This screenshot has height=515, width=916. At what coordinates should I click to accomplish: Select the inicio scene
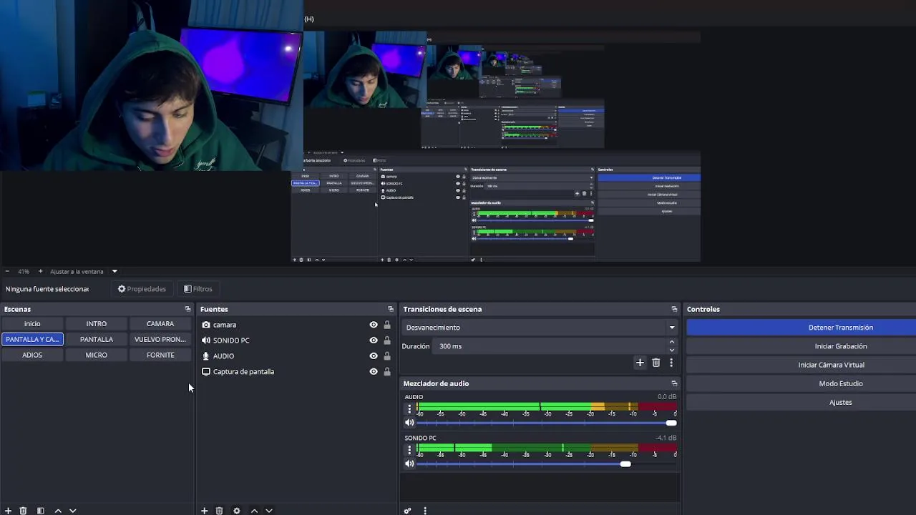click(32, 324)
